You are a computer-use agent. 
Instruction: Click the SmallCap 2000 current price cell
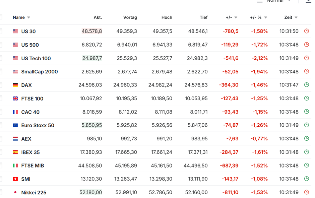(x=91, y=72)
